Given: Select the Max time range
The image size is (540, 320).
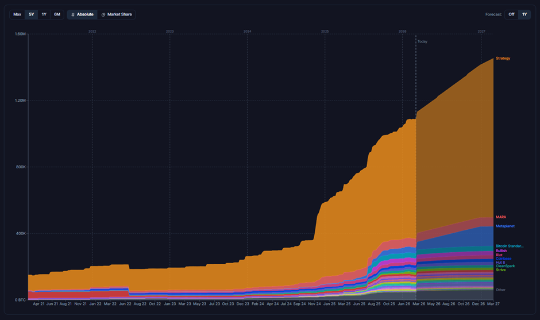Looking at the screenshot, I should (x=17, y=14).
